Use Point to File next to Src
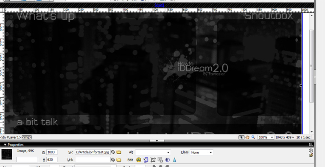The height and width of the screenshot is (167, 325). pos(113,152)
